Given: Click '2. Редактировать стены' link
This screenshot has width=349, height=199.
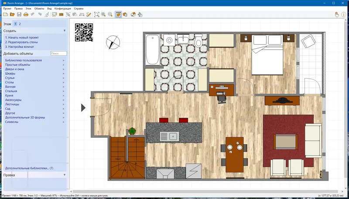Looking at the screenshot, I should [21, 42].
